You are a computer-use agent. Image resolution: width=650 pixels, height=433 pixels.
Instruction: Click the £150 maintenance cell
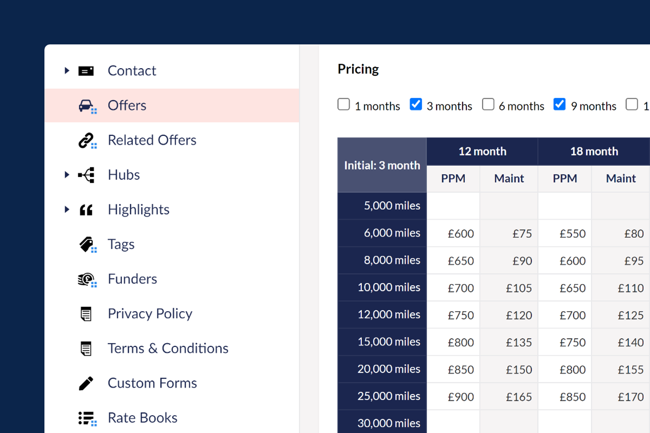click(x=509, y=370)
